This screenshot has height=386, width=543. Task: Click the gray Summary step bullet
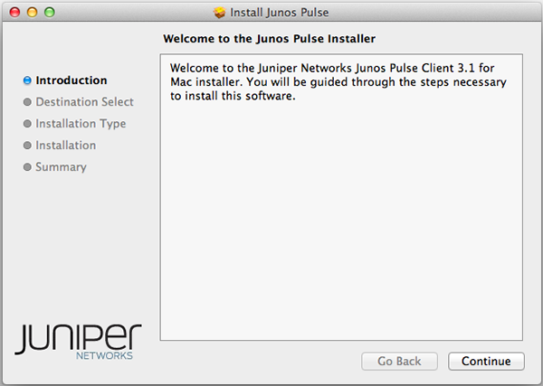coord(27,167)
